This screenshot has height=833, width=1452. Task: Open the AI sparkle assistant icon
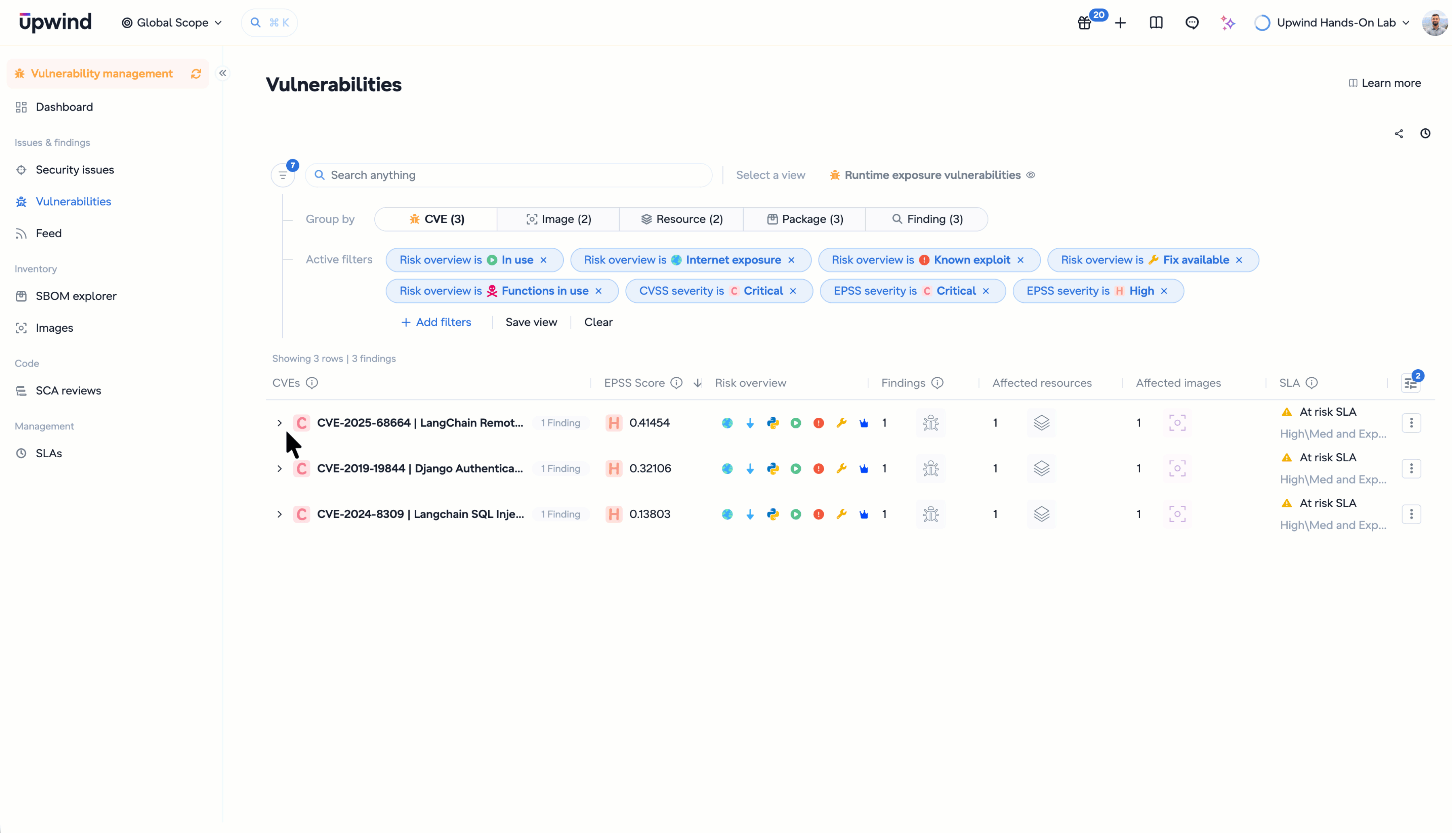point(1227,23)
